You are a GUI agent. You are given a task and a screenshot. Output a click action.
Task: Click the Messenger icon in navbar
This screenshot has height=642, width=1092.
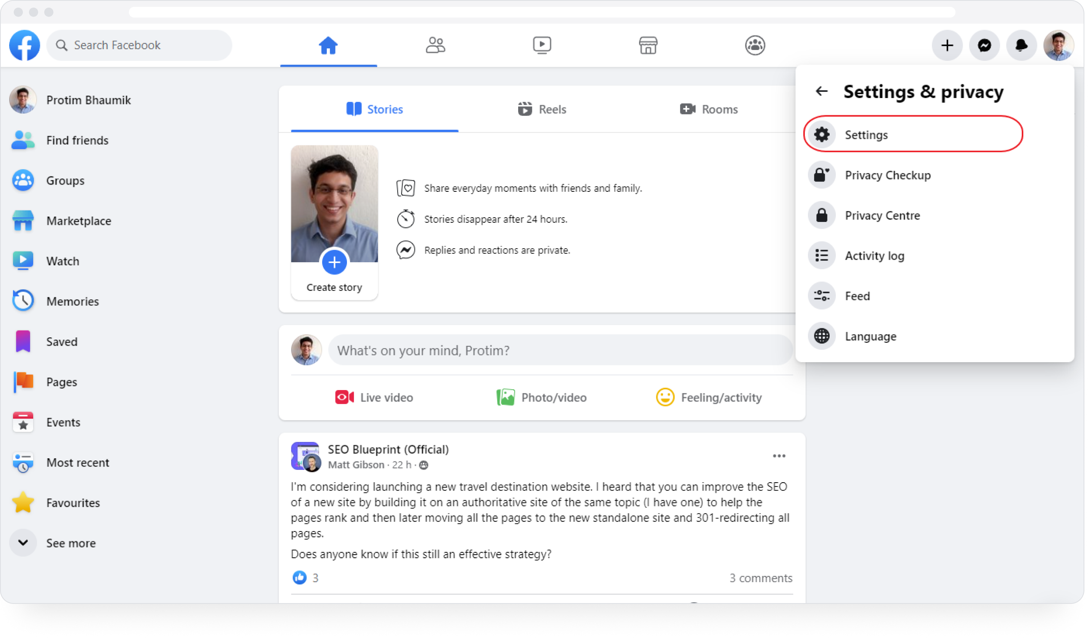[x=983, y=45]
